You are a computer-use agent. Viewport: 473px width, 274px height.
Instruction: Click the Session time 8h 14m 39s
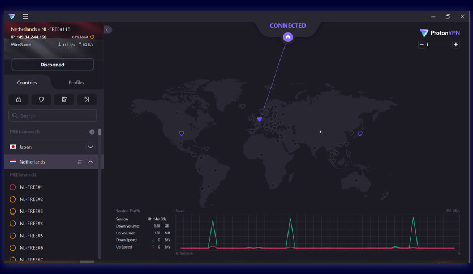tap(157, 219)
